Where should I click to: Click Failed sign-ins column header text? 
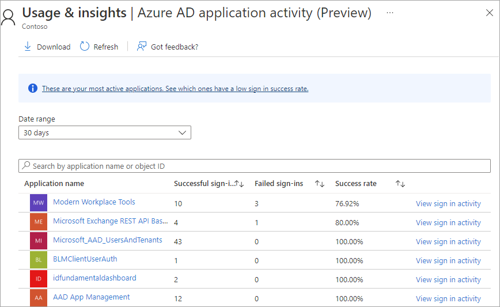279,184
